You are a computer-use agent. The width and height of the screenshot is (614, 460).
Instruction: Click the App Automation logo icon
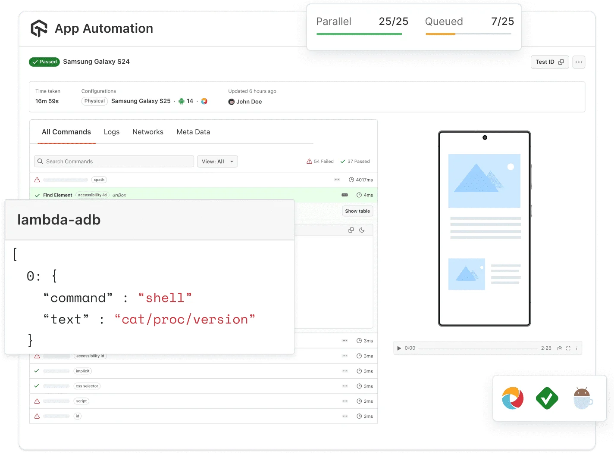38,28
